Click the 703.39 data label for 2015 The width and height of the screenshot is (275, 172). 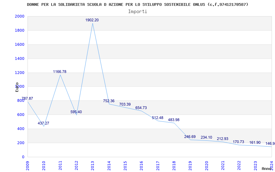point(125,105)
